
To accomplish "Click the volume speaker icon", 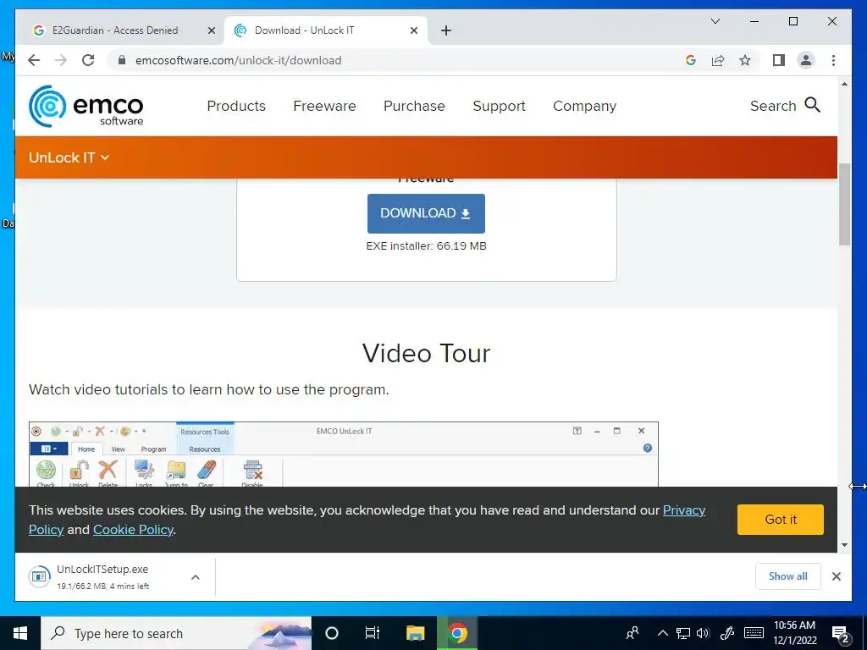I will (x=703, y=633).
